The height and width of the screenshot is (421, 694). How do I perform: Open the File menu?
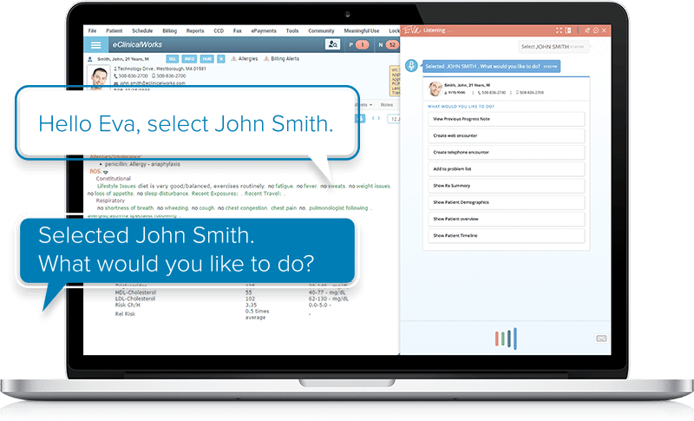pyautogui.click(x=92, y=30)
